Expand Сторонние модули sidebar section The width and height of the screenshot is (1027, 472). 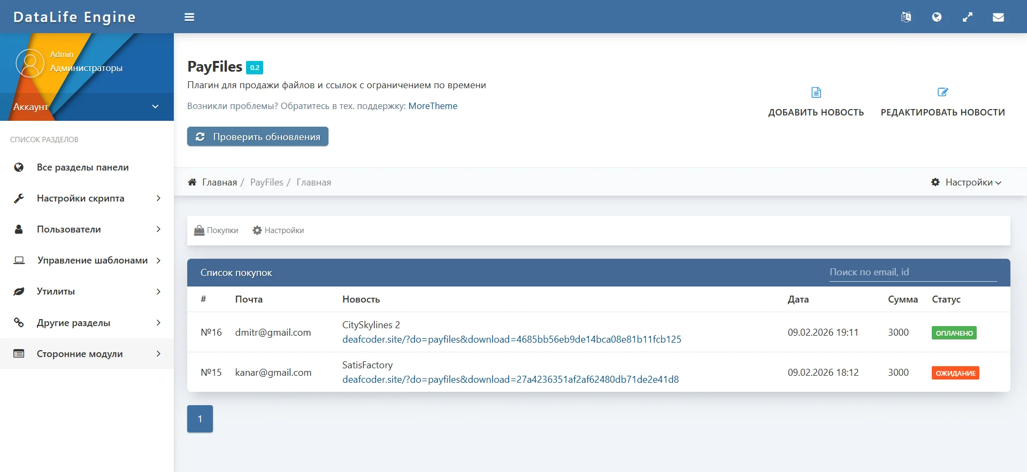pyautogui.click(x=87, y=354)
